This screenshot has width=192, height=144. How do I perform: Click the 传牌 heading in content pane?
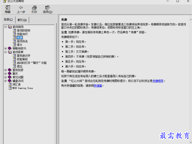tap(64, 20)
